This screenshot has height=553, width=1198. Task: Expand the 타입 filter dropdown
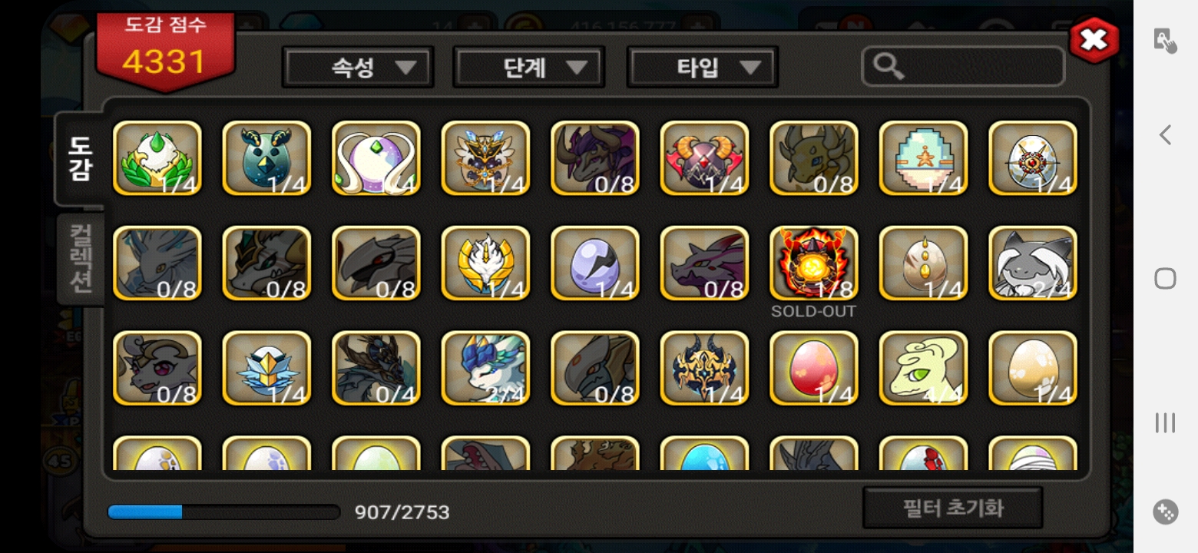tap(703, 68)
